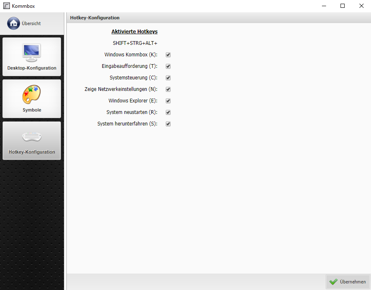Click the Hotkey-Konfiguration keyboard icon
371x290 pixels.
point(31,137)
